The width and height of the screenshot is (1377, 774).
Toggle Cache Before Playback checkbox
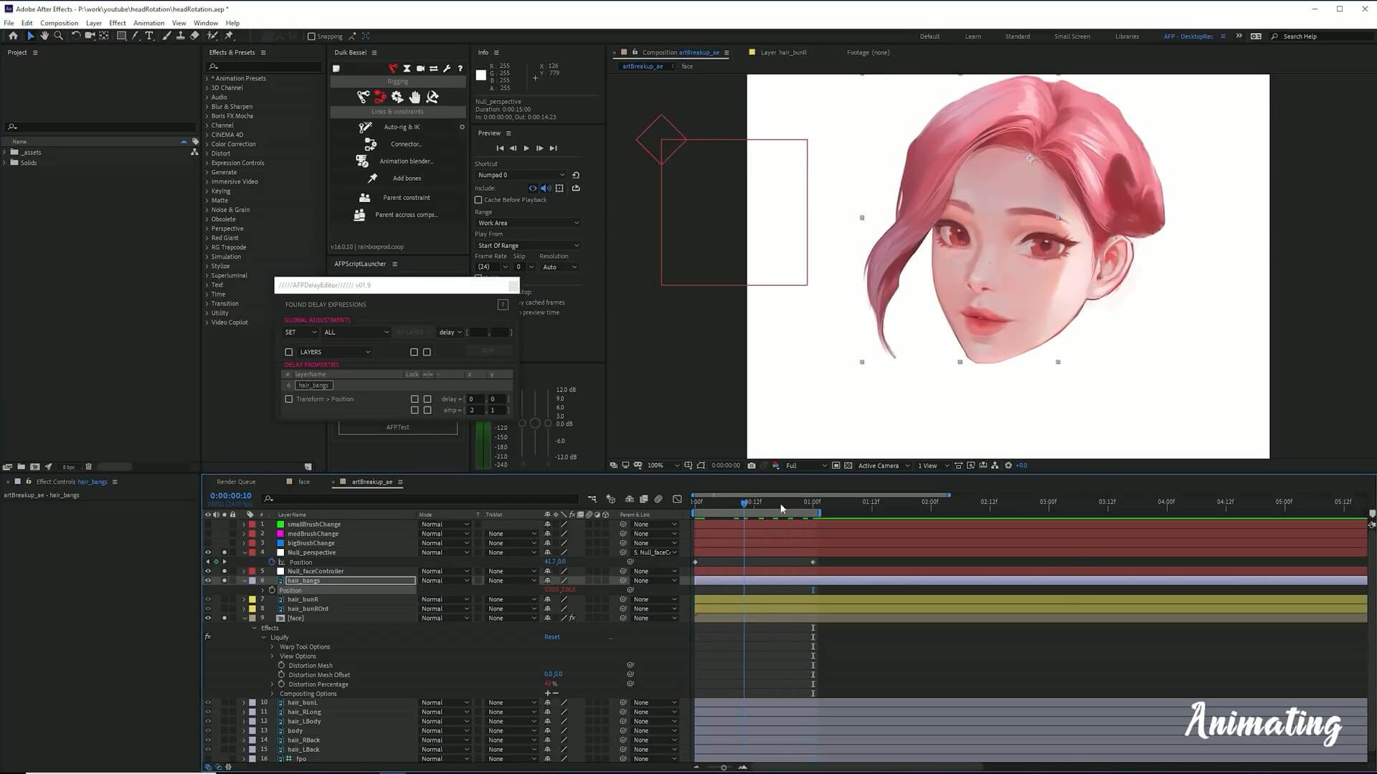pos(478,200)
